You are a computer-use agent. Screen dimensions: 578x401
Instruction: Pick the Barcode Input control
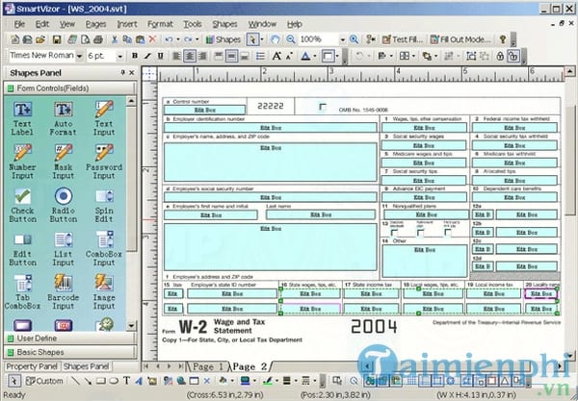click(x=63, y=292)
